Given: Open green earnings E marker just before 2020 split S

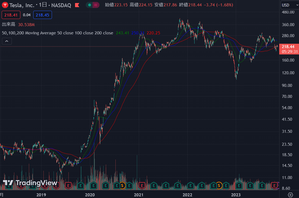Looking at the screenshot, I should pos(117,185).
